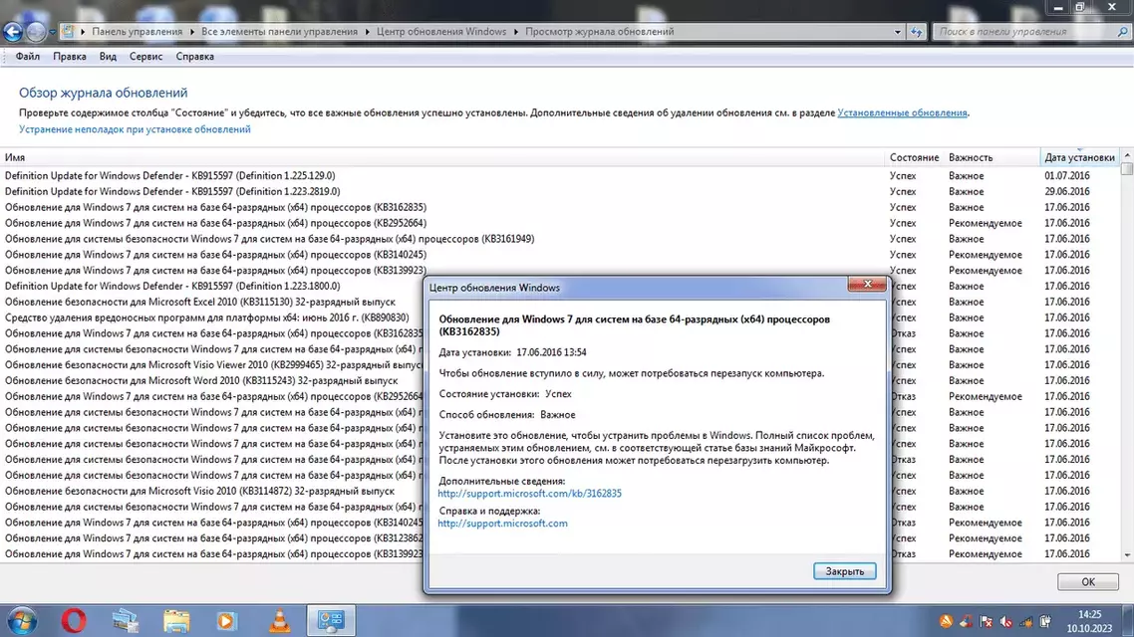Click the magnifier icon in the search box
This screenshot has width=1134, height=637.
[x=1122, y=32]
